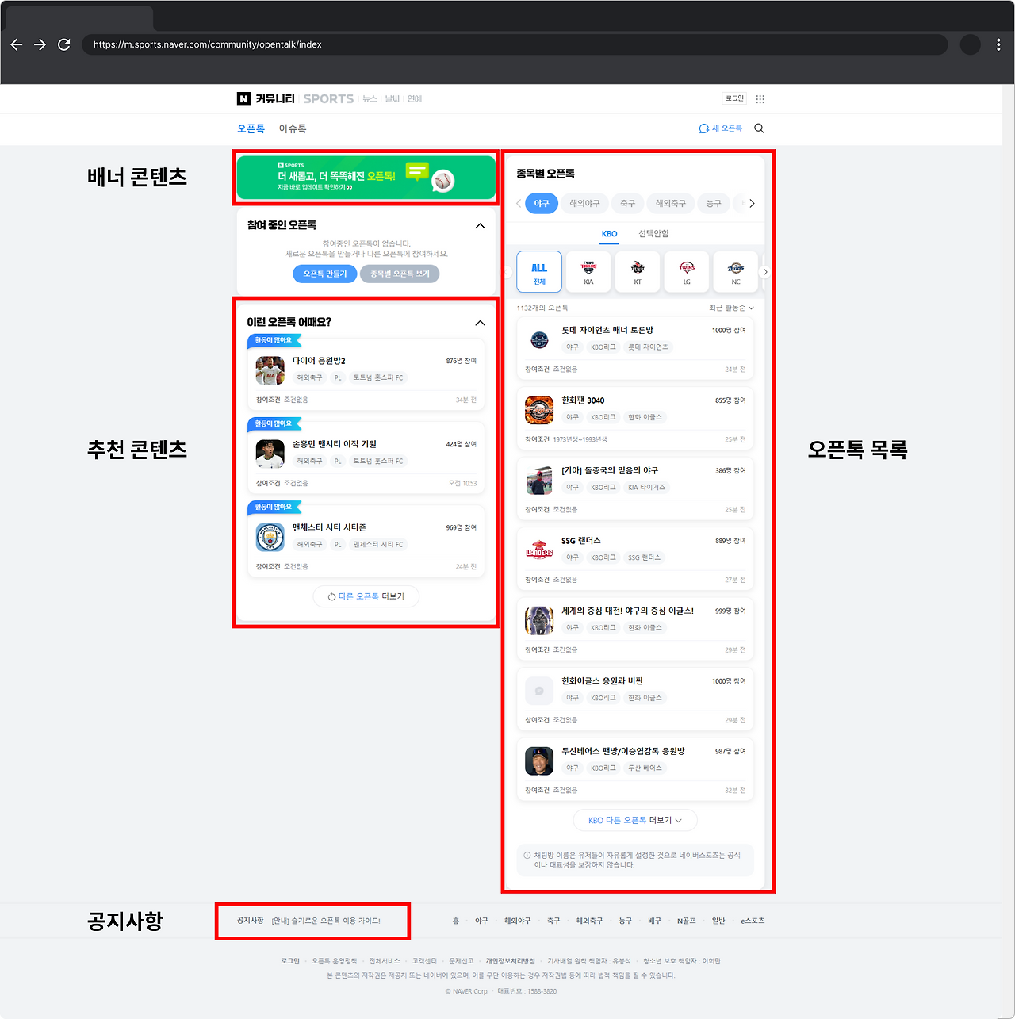Reload the page with the refresh icon

(64, 44)
